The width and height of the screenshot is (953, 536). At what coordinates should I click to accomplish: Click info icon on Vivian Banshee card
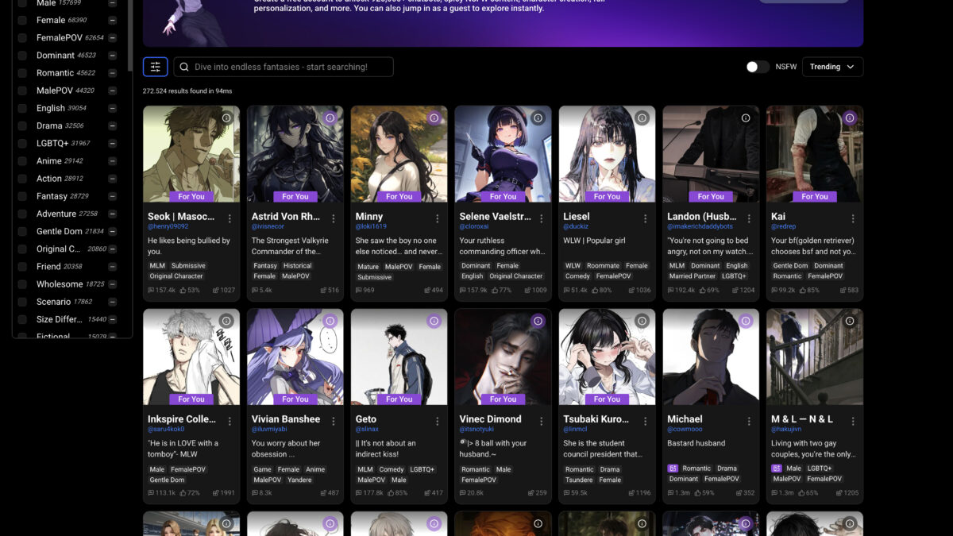pyautogui.click(x=330, y=322)
